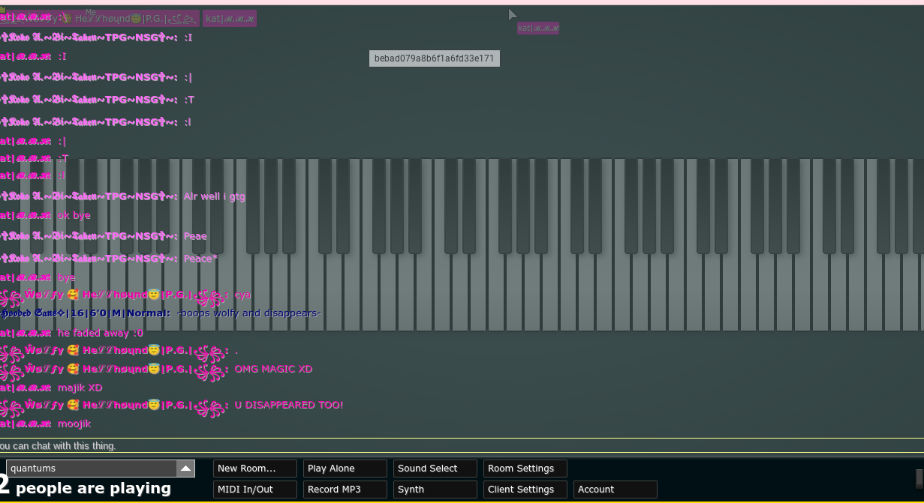Click the chat message 'OMG MAGIC XD'
The image size is (924, 503).
pyautogui.click(x=273, y=369)
